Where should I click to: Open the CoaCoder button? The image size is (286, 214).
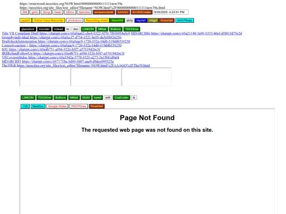click(121, 98)
